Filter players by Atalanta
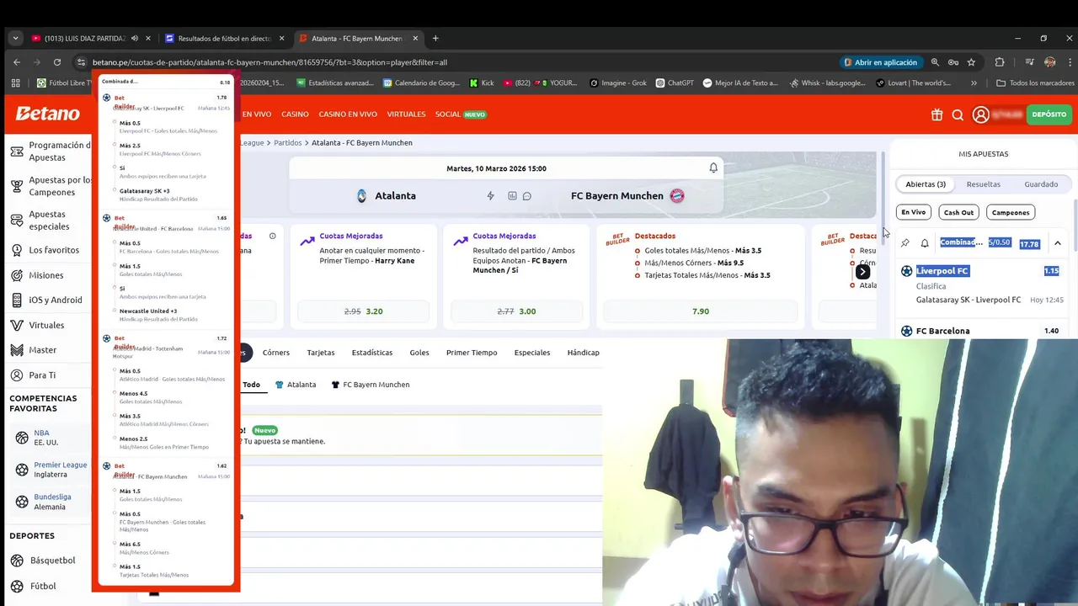 (x=296, y=385)
